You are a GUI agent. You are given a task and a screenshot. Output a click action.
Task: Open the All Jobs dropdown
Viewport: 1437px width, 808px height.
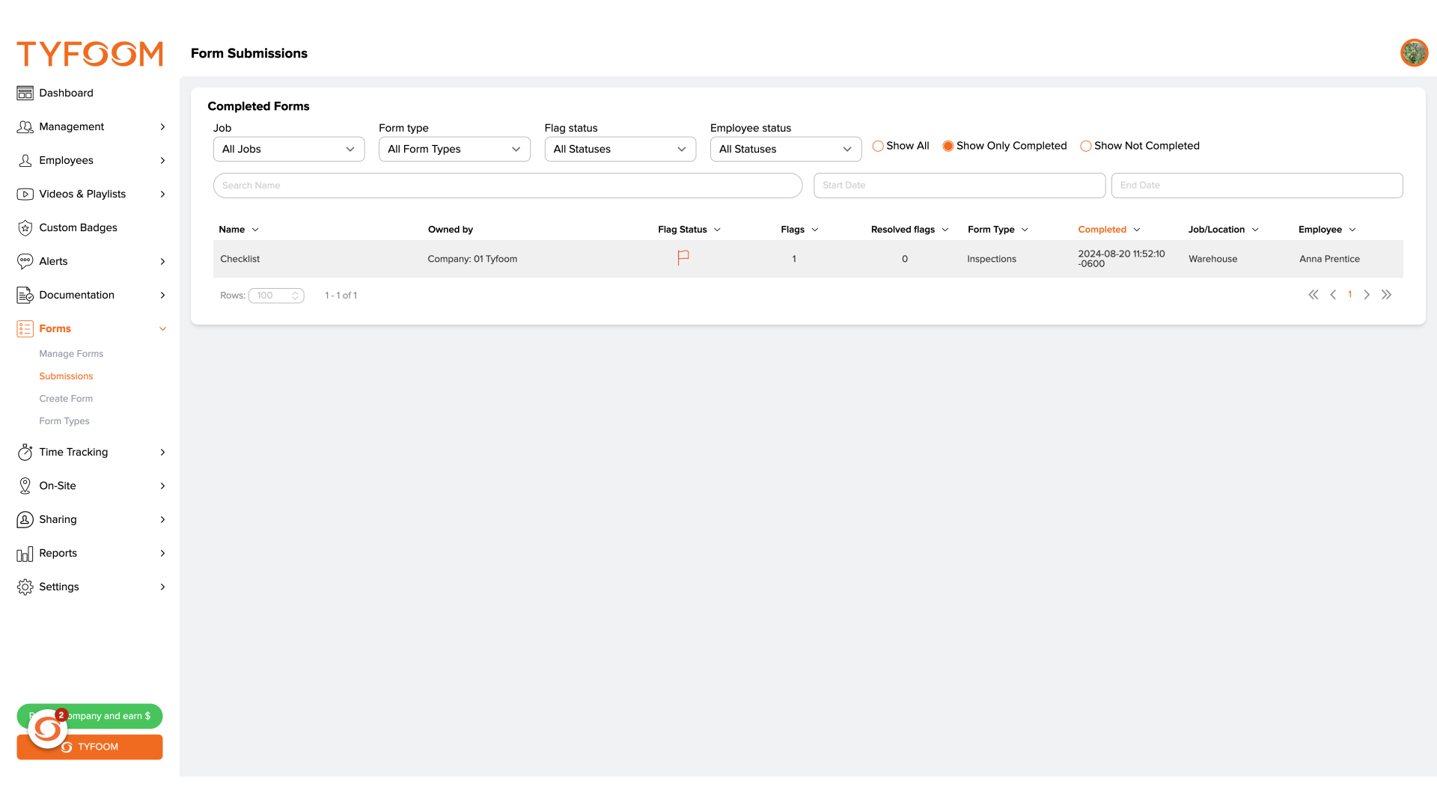(289, 149)
